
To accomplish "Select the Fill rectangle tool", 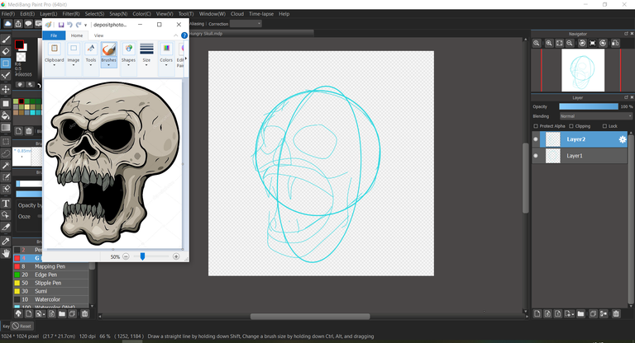I will (x=6, y=103).
